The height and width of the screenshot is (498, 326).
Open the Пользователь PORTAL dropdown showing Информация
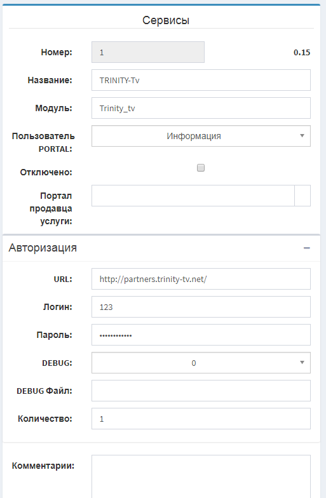click(x=201, y=136)
